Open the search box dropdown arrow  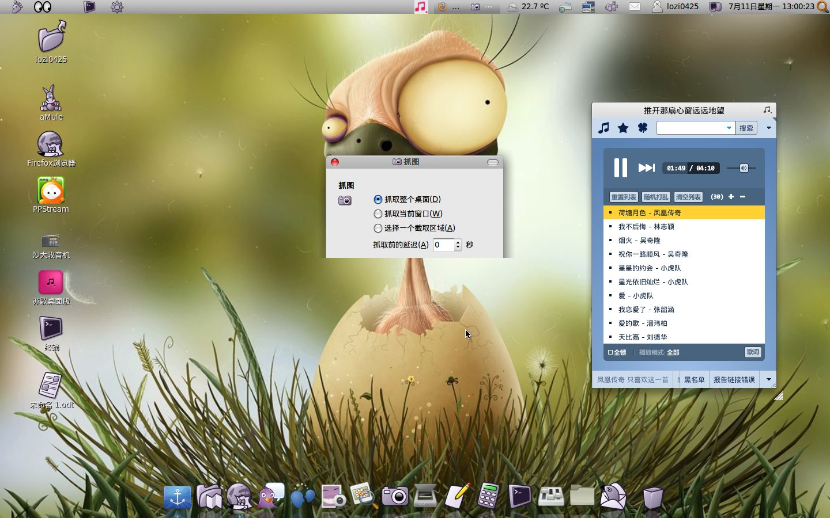729,128
